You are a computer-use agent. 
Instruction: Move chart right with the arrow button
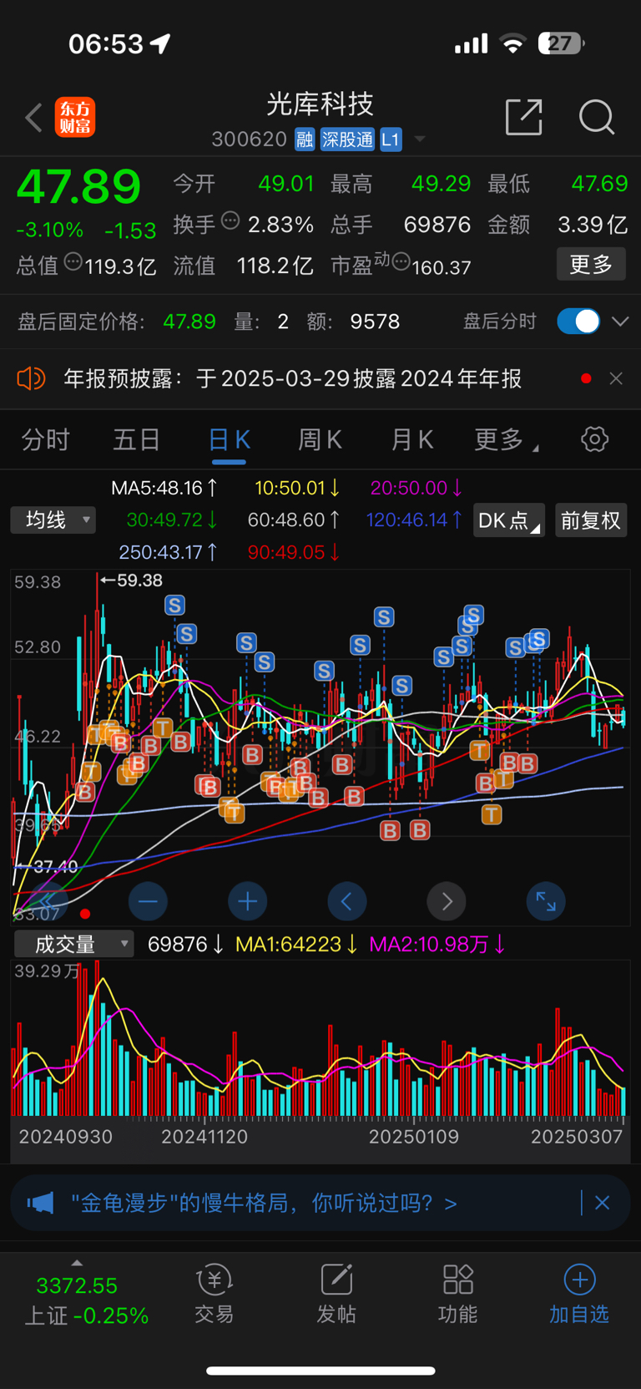click(x=447, y=901)
